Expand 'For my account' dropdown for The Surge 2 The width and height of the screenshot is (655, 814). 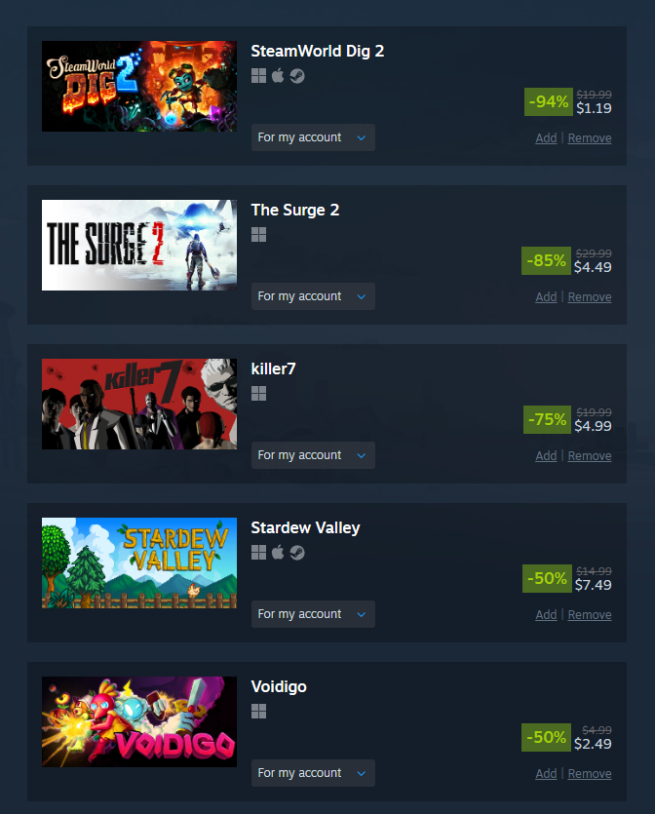(313, 296)
